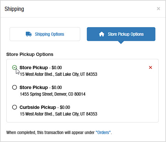Click the Store Pickup Options section heading
This screenshot has height=142, width=166.
pos(30,54)
